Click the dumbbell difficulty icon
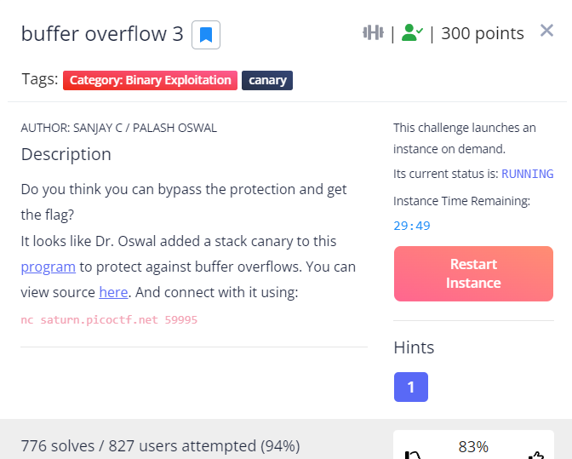 click(x=373, y=33)
